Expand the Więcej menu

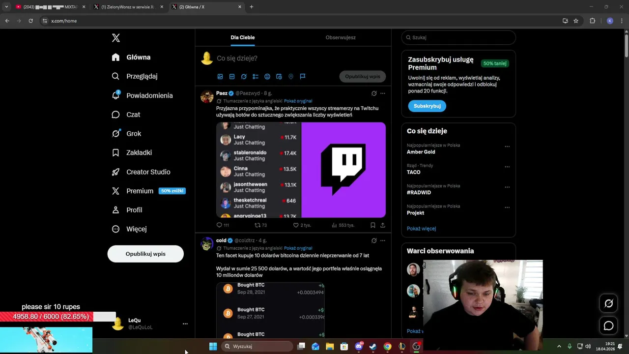pos(129,229)
